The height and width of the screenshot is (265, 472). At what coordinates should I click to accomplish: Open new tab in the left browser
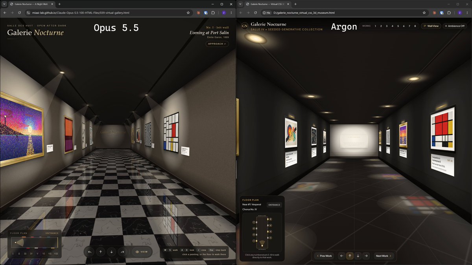tap(59, 4)
